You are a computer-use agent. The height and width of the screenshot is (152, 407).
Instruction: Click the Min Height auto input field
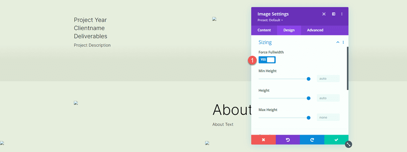[x=328, y=78]
